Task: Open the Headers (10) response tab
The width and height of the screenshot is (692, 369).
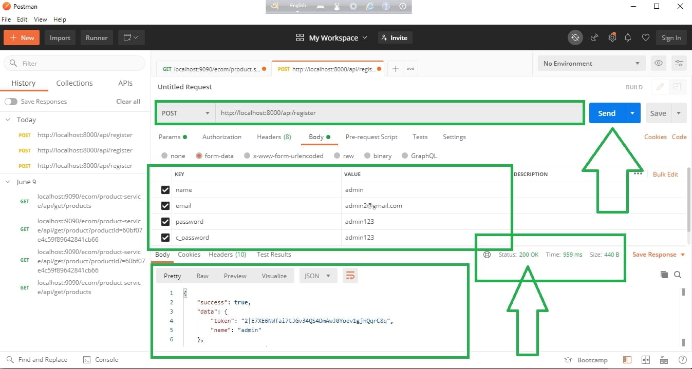Action: click(x=227, y=255)
